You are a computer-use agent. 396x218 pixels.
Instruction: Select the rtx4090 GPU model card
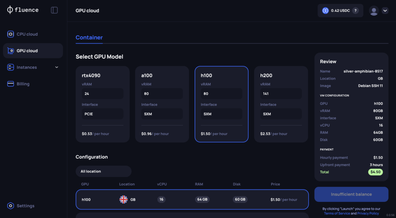coord(102,104)
